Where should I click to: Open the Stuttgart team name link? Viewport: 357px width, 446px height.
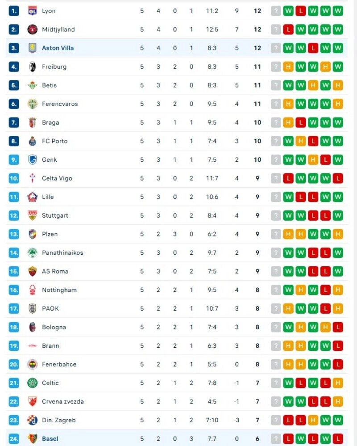pos(54,215)
